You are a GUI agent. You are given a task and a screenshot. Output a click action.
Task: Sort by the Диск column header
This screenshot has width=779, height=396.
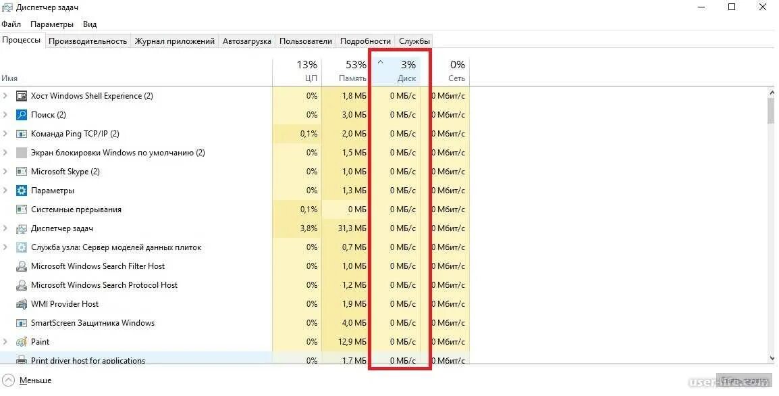click(396, 71)
